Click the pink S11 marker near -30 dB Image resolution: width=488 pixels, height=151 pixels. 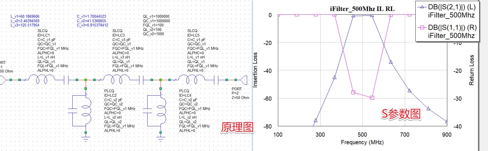coord(372,98)
